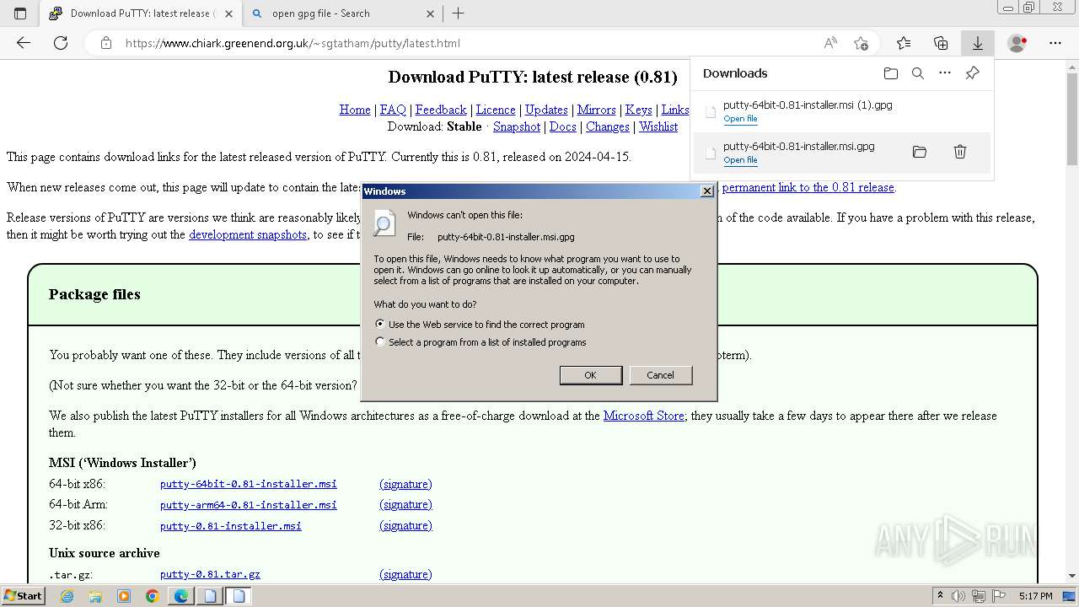Open the Snapshot download link
Viewport: 1079px width, 607px height.
[x=517, y=126]
